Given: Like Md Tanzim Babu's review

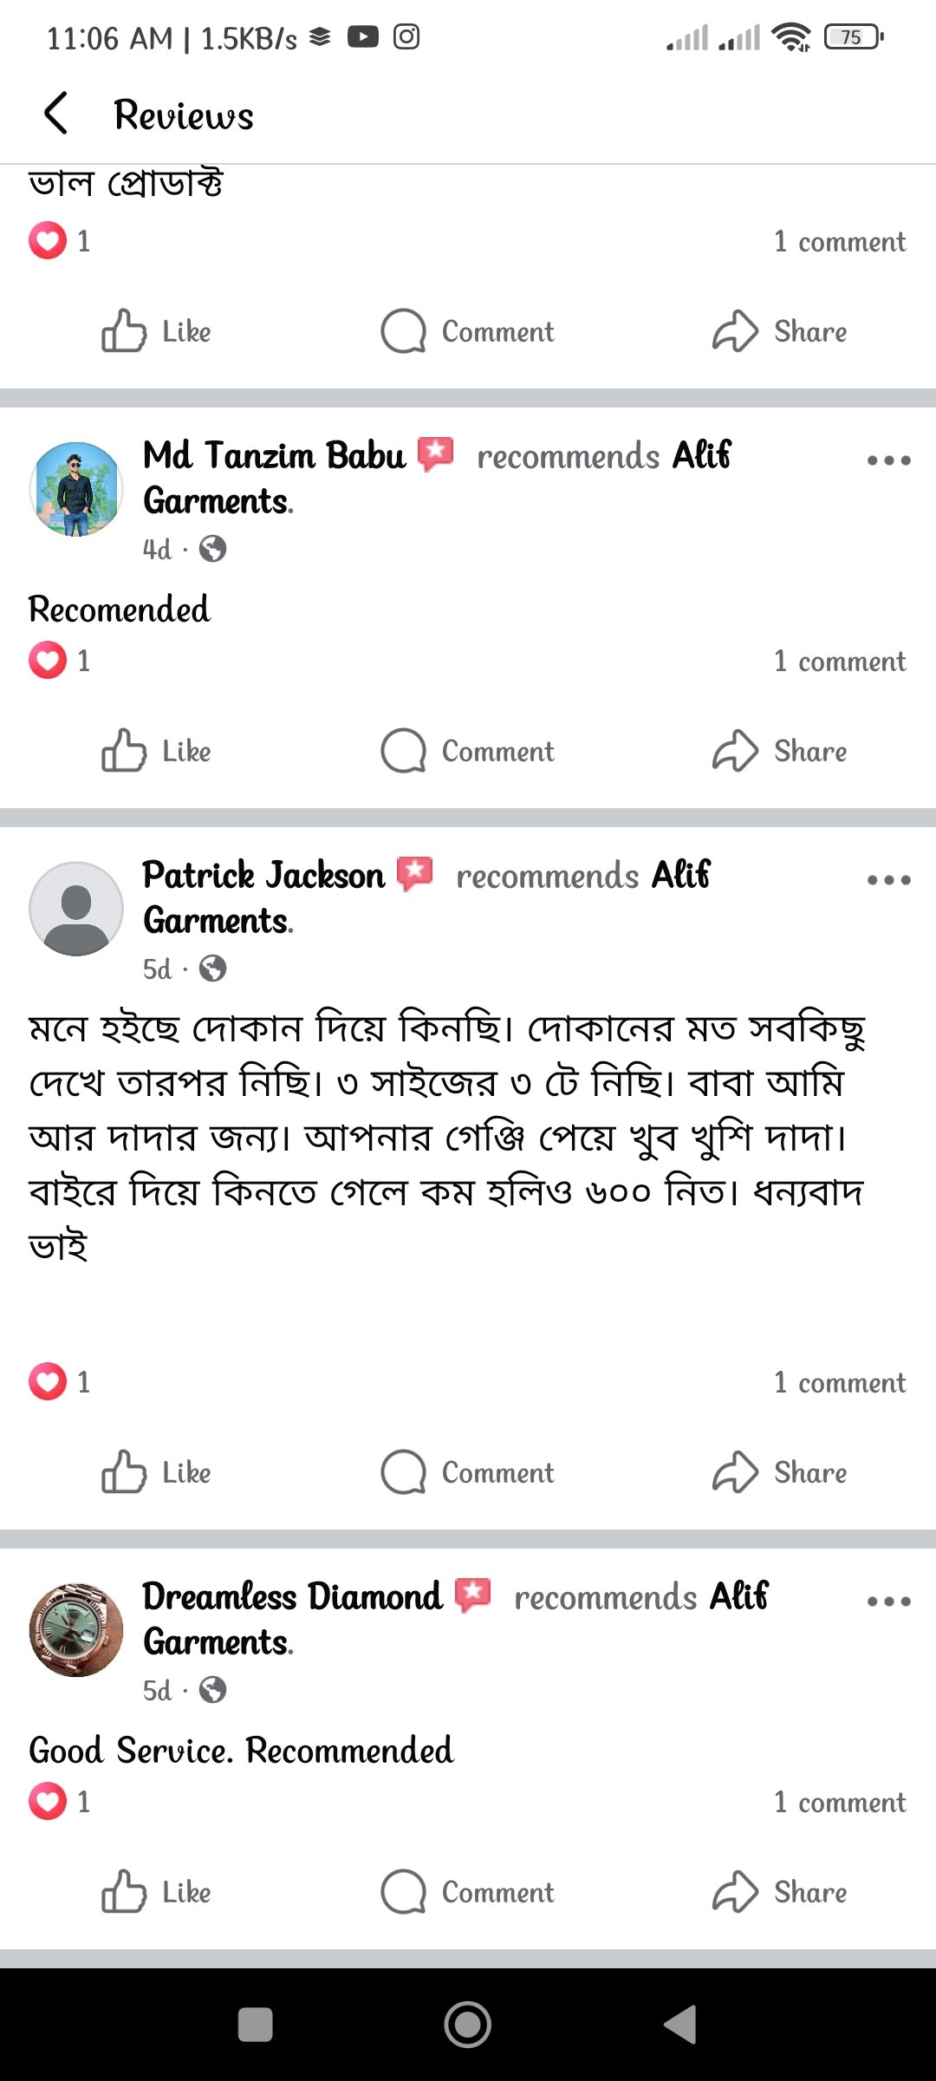Looking at the screenshot, I should pos(156,751).
